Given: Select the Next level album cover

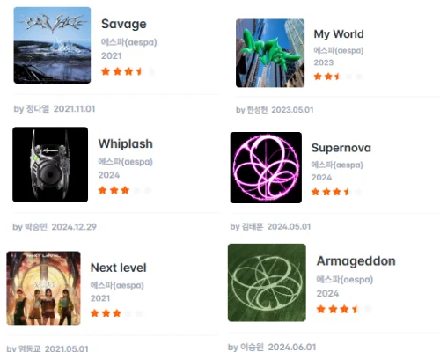Looking at the screenshot, I should coord(43,288).
